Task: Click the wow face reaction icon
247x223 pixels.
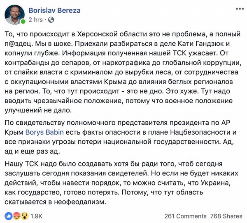Action: [x=24, y=216]
